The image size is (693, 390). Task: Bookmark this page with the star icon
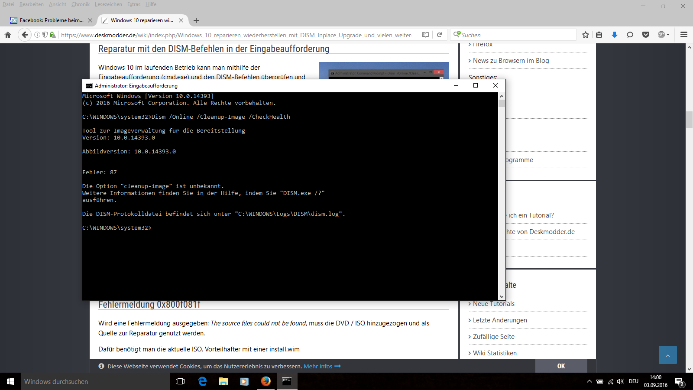[586, 35]
